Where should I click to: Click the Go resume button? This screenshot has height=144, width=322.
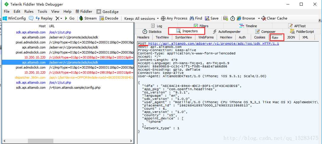tap(69, 18)
